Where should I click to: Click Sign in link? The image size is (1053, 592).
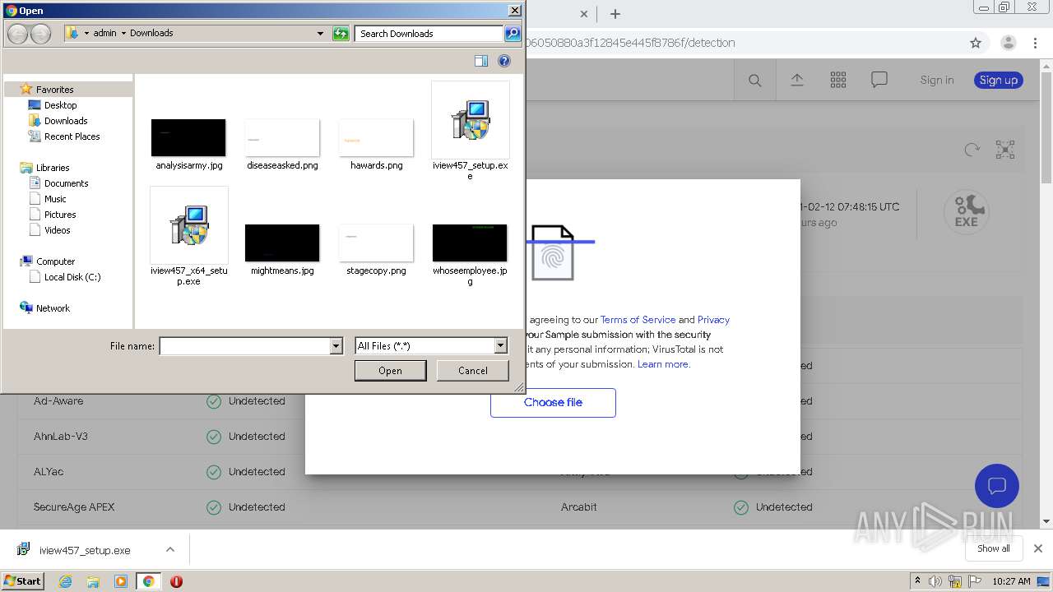click(x=937, y=80)
